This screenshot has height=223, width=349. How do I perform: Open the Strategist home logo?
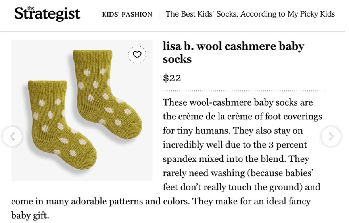click(x=47, y=13)
